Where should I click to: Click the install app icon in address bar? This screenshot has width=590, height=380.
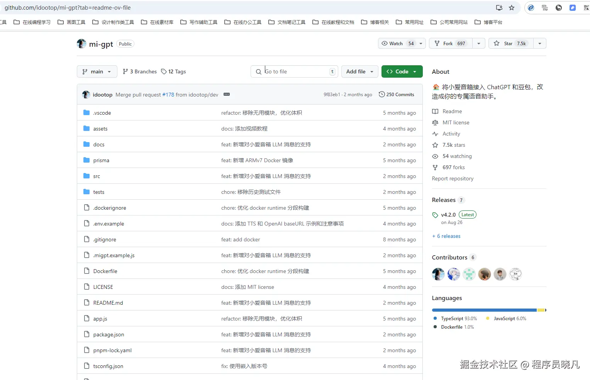[499, 8]
